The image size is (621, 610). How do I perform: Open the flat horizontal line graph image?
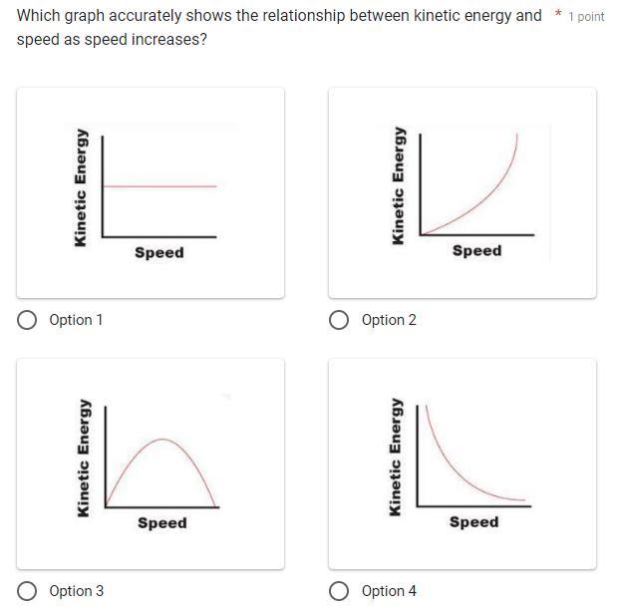tap(151, 193)
